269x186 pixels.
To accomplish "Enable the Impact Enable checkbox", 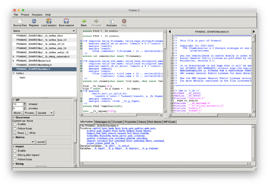I will [x=15, y=151].
